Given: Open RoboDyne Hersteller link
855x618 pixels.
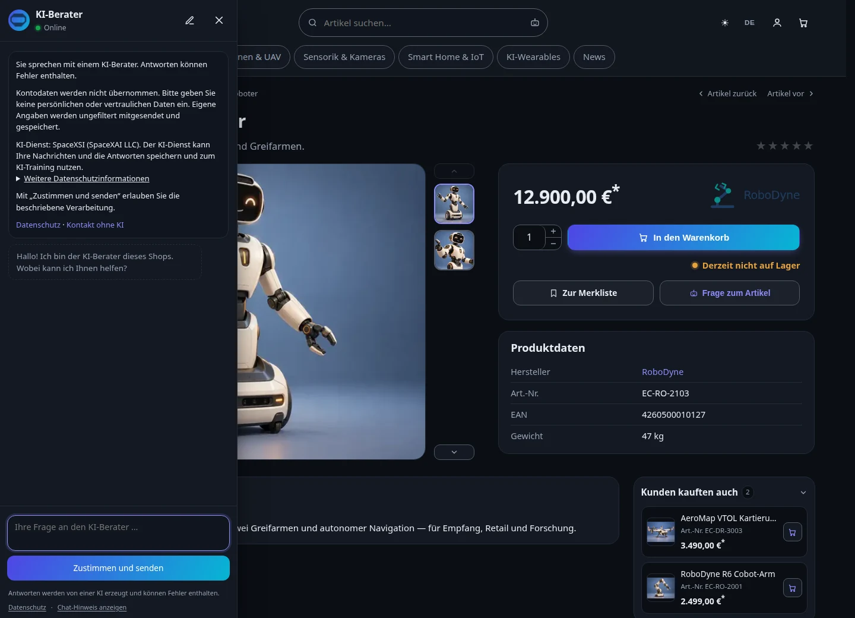Looking at the screenshot, I should [x=663, y=372].
